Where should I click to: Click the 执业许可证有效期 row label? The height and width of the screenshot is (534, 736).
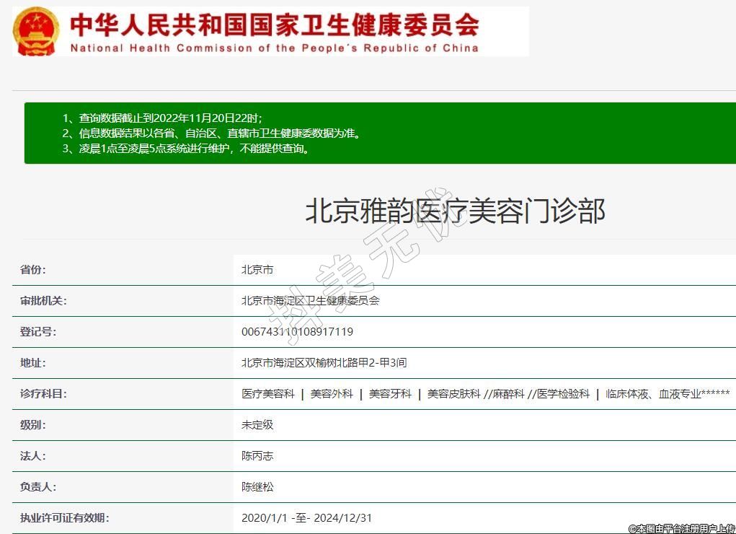pos(64,518)
